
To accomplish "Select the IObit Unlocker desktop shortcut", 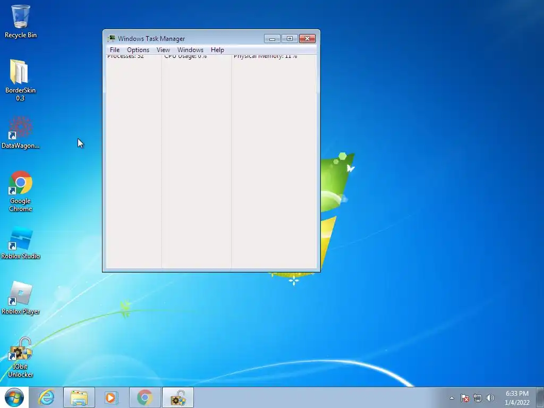I will (x=21, y=358).
